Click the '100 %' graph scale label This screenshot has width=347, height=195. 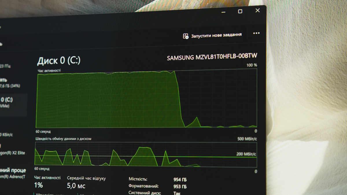click(252, 65)
